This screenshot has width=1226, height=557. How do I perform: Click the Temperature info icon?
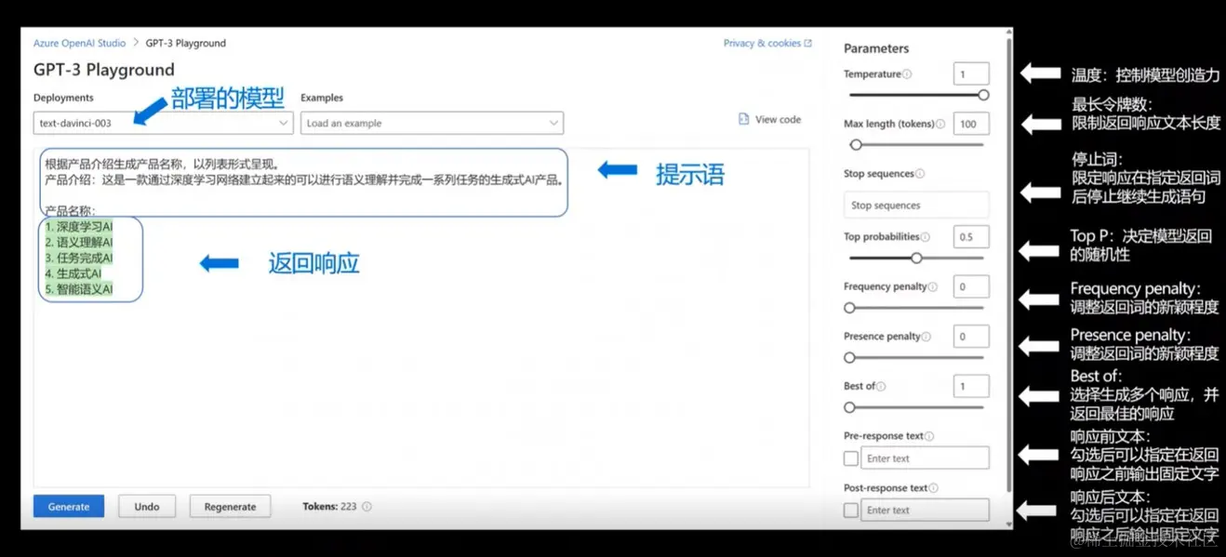tap(907, 74)
